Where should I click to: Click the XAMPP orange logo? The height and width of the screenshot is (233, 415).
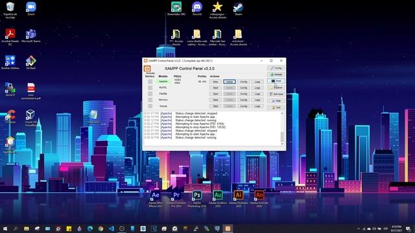(x=147, y=69)
